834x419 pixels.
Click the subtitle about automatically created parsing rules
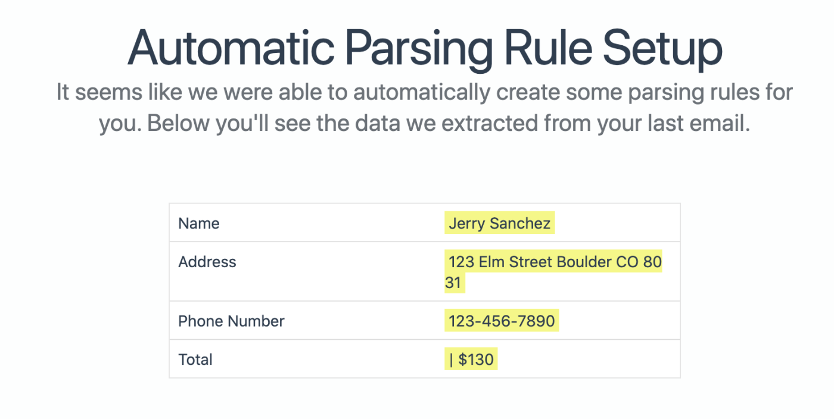[425, 108]
